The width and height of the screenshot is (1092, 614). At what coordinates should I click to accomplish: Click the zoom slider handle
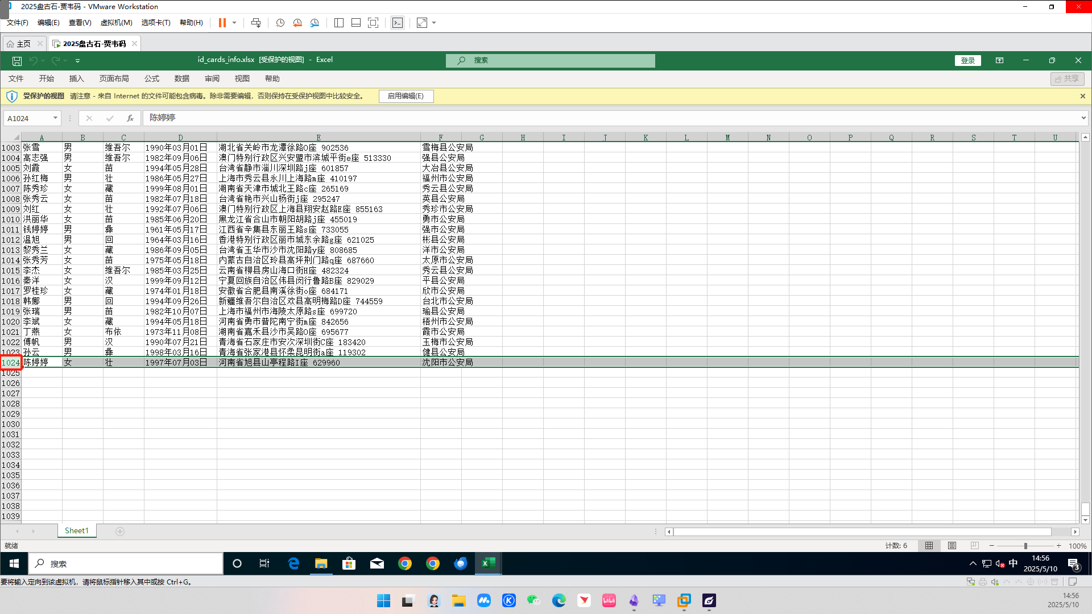(1025, 546)
